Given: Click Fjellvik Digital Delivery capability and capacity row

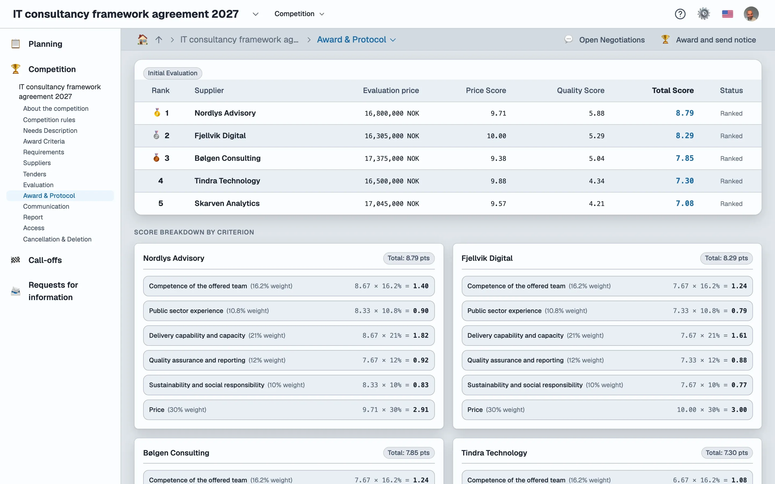Looking at the screenshot, I should click(607, 336).
